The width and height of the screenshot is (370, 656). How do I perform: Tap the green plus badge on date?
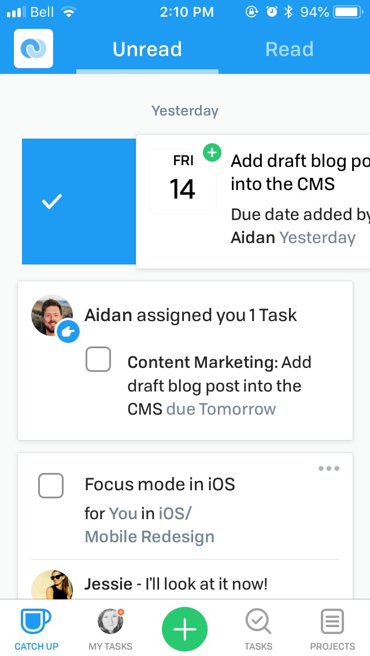[x=212, y=152]
